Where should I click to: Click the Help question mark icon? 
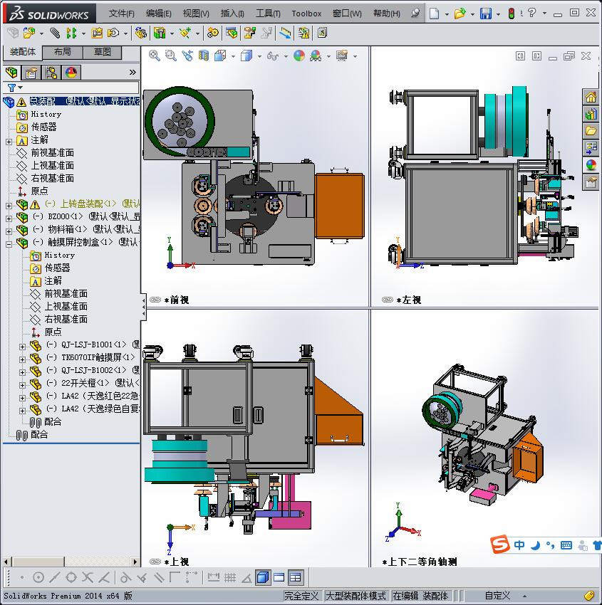pyautogui.click(x=531, y=13)
